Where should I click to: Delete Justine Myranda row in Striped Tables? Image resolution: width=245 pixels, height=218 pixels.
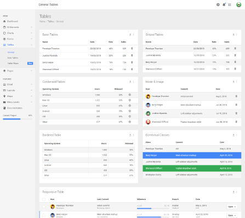(235, 55)
